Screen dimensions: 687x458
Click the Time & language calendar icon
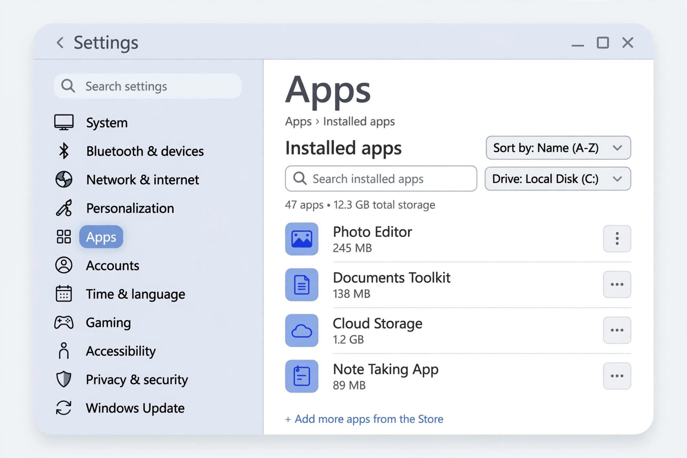[64, 294]
